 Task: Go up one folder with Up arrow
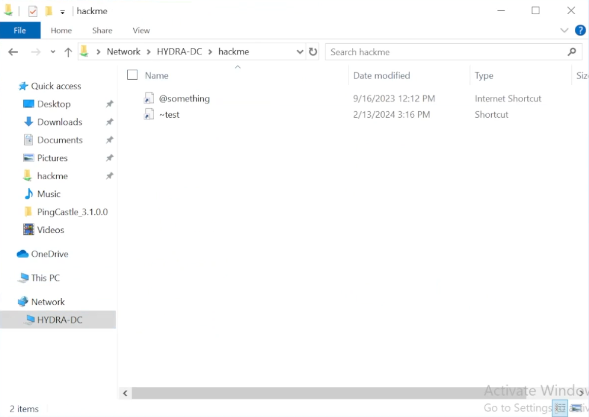coord(68,52)
